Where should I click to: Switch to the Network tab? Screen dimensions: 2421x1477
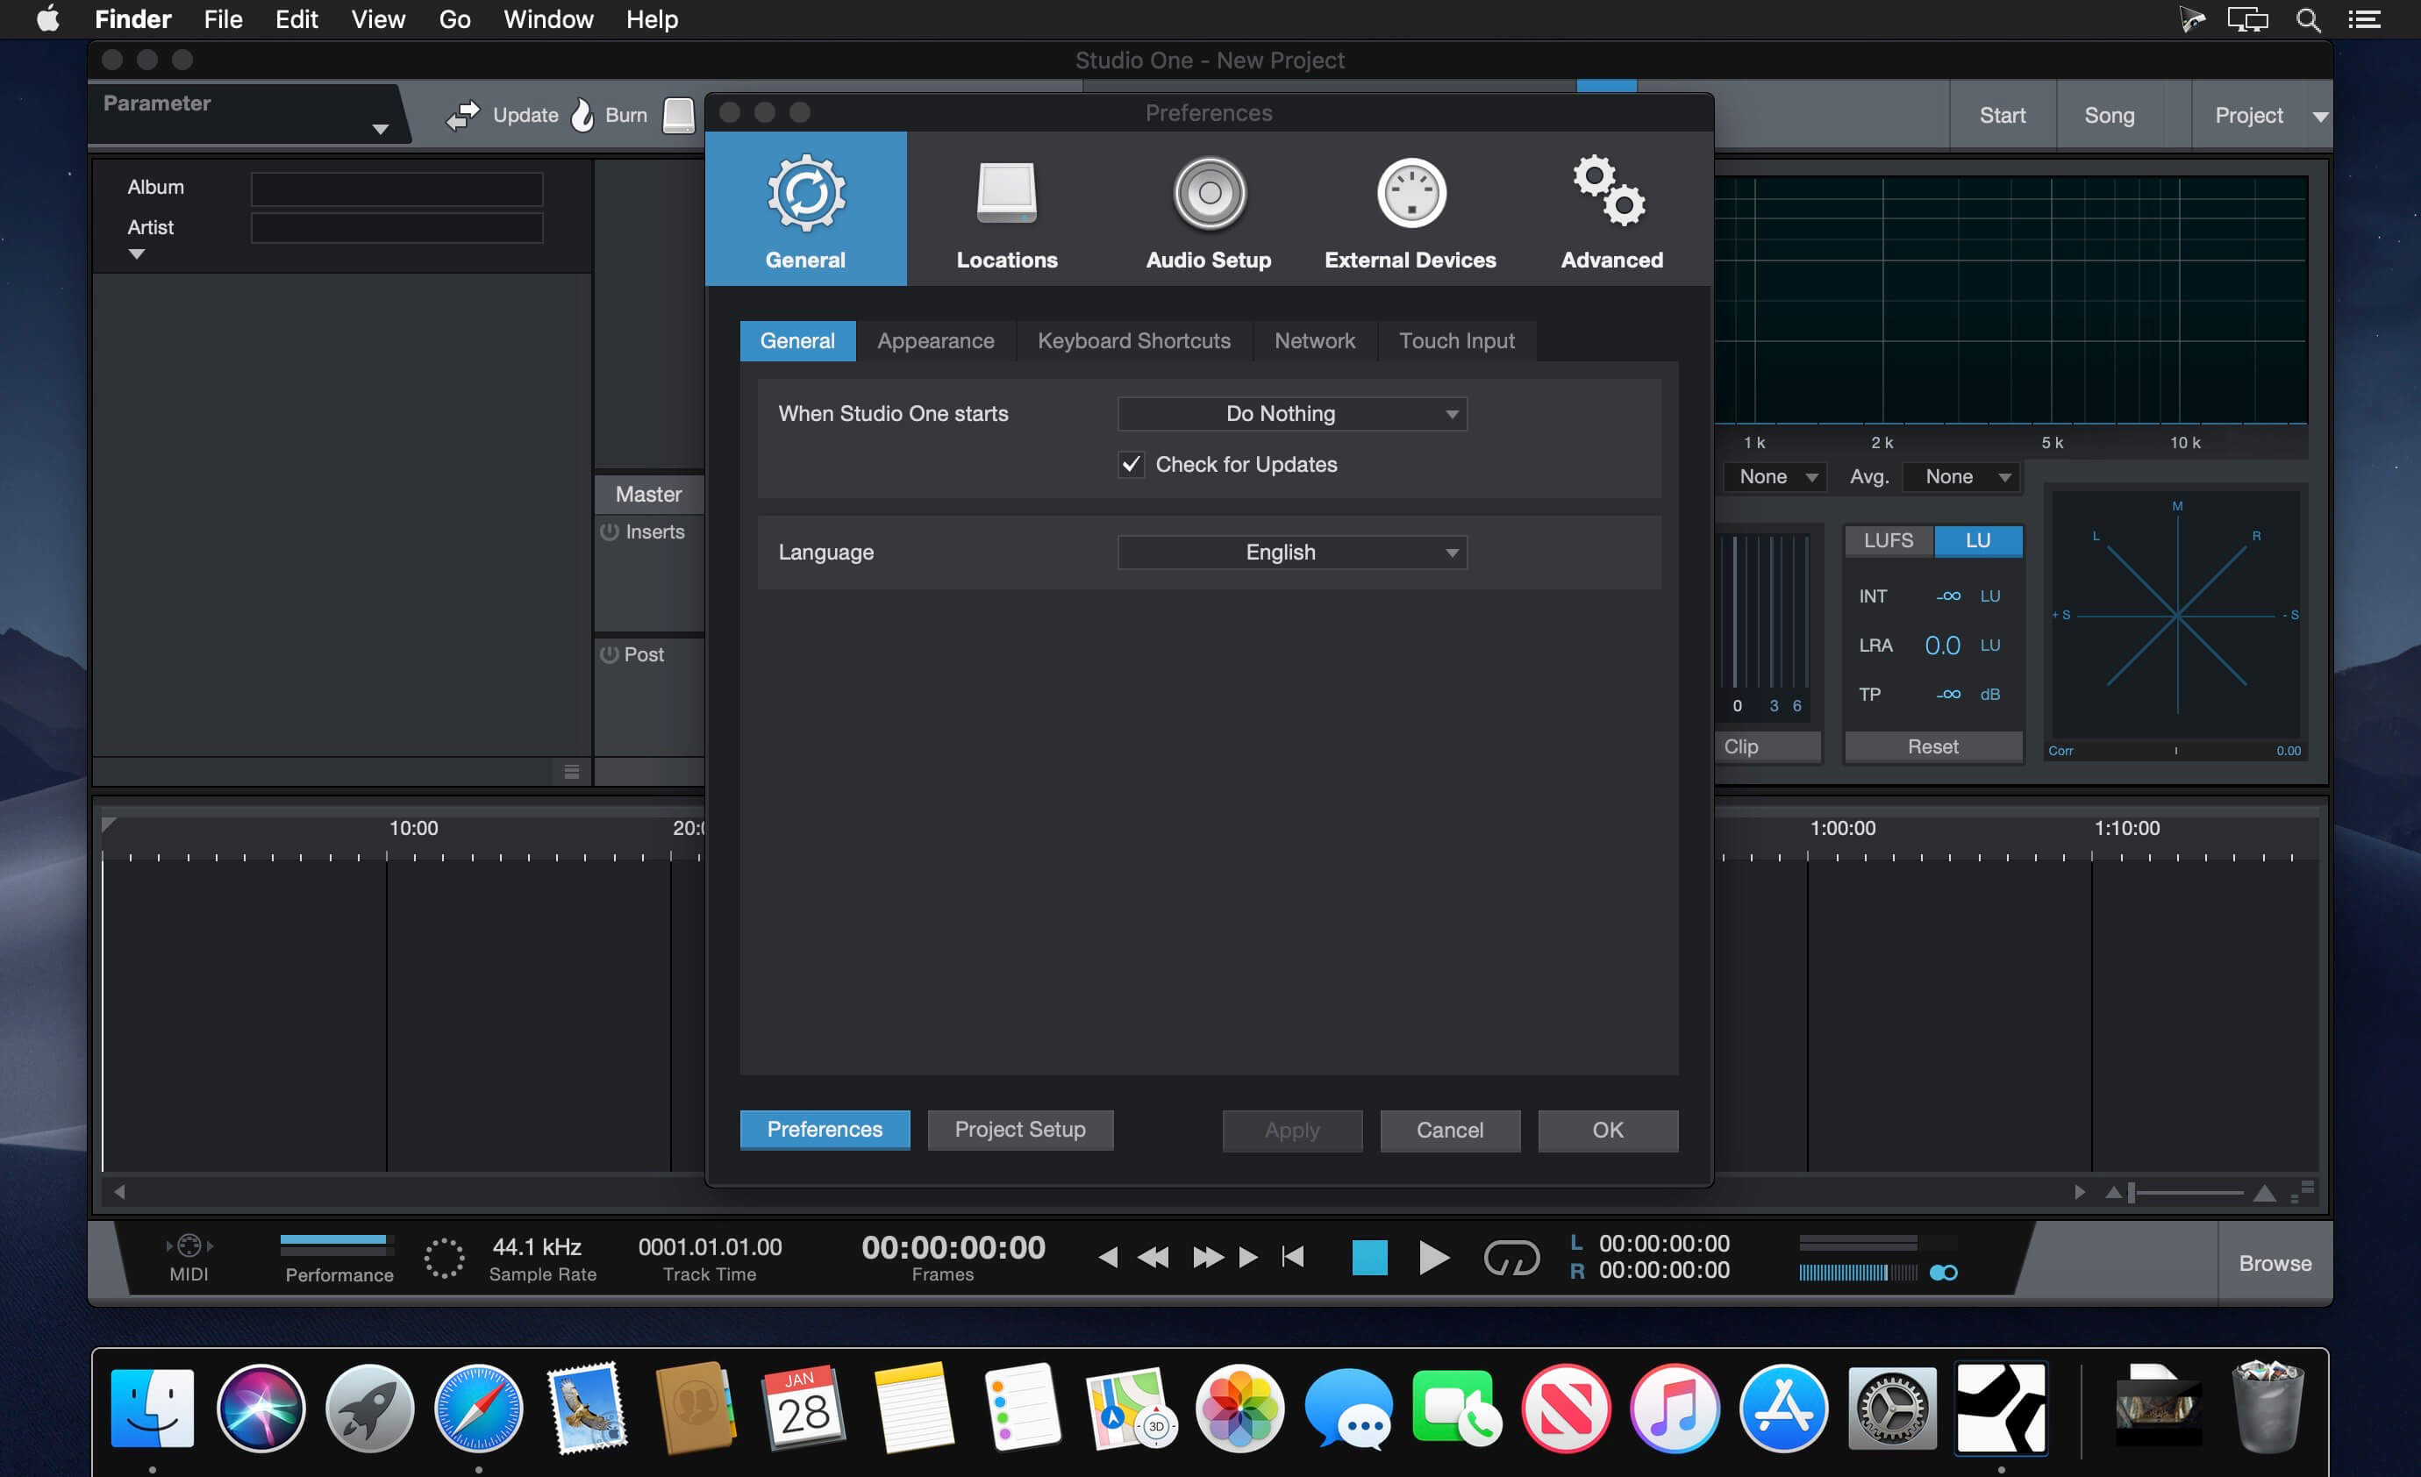click(1315, 341)
